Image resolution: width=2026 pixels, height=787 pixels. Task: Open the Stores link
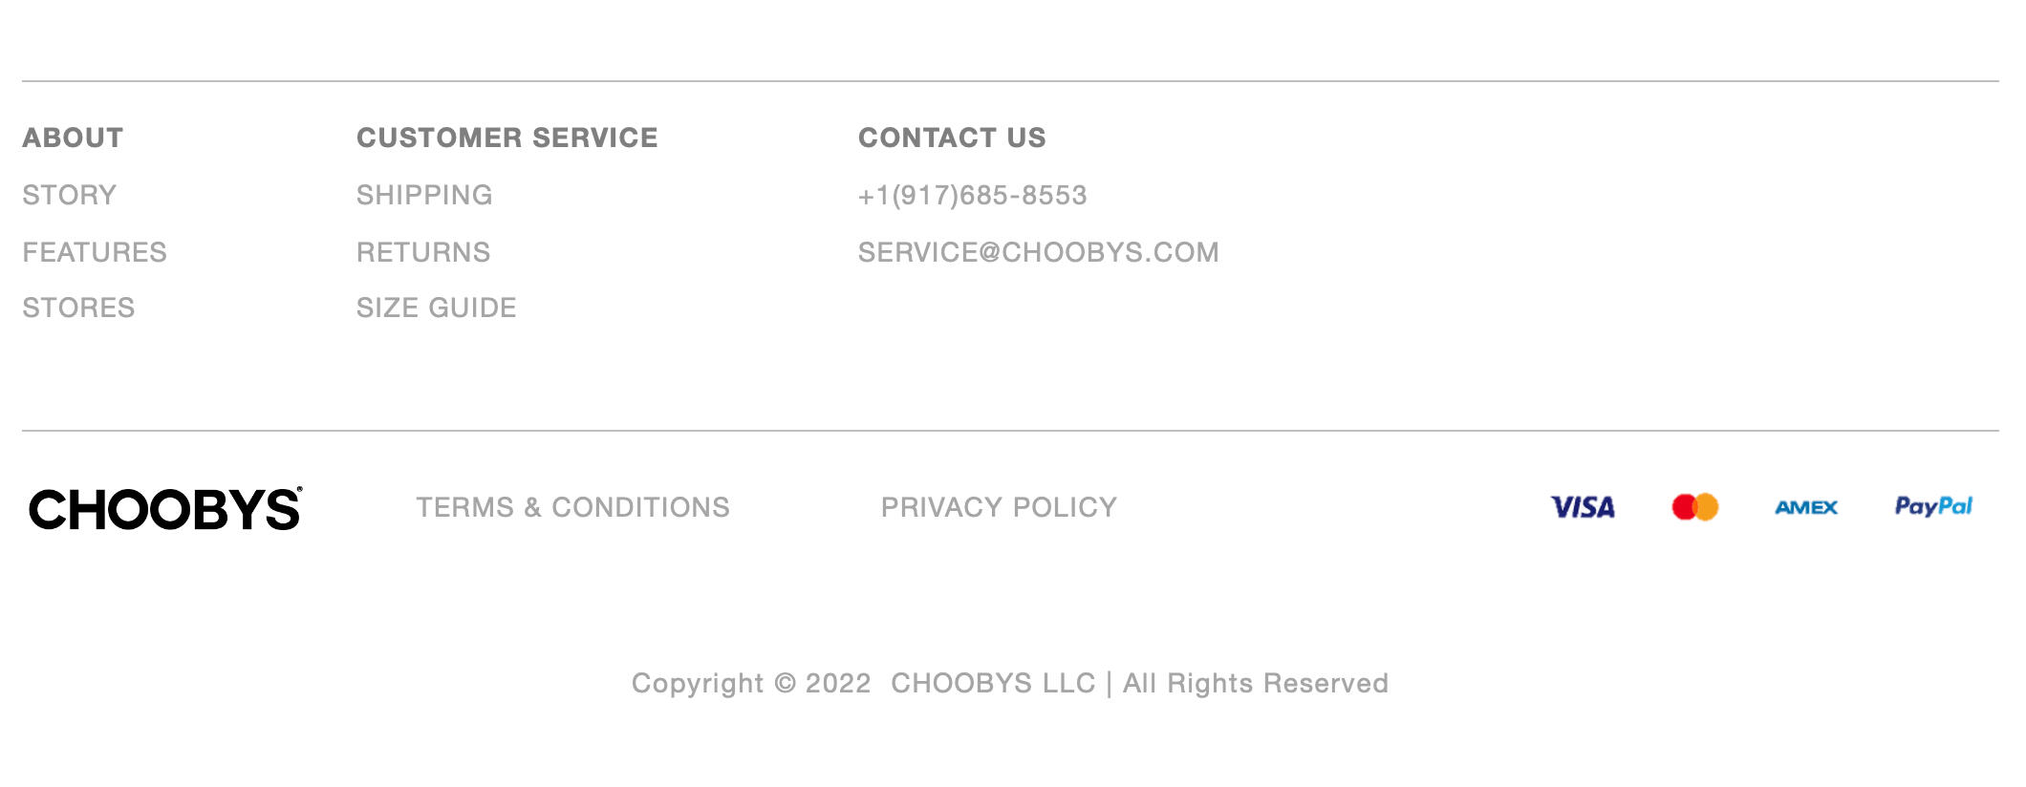[x=78, y=308]
